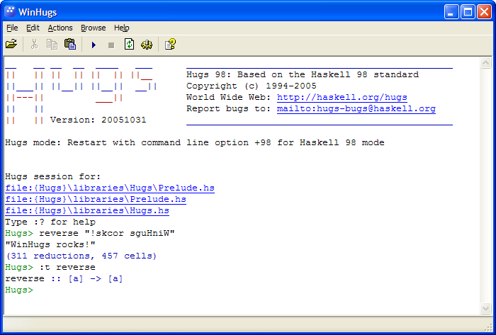Open the libraries\Hugs\Prelude.hs file link
Viewport: 496px width, 335px height.
pos(110,188)
